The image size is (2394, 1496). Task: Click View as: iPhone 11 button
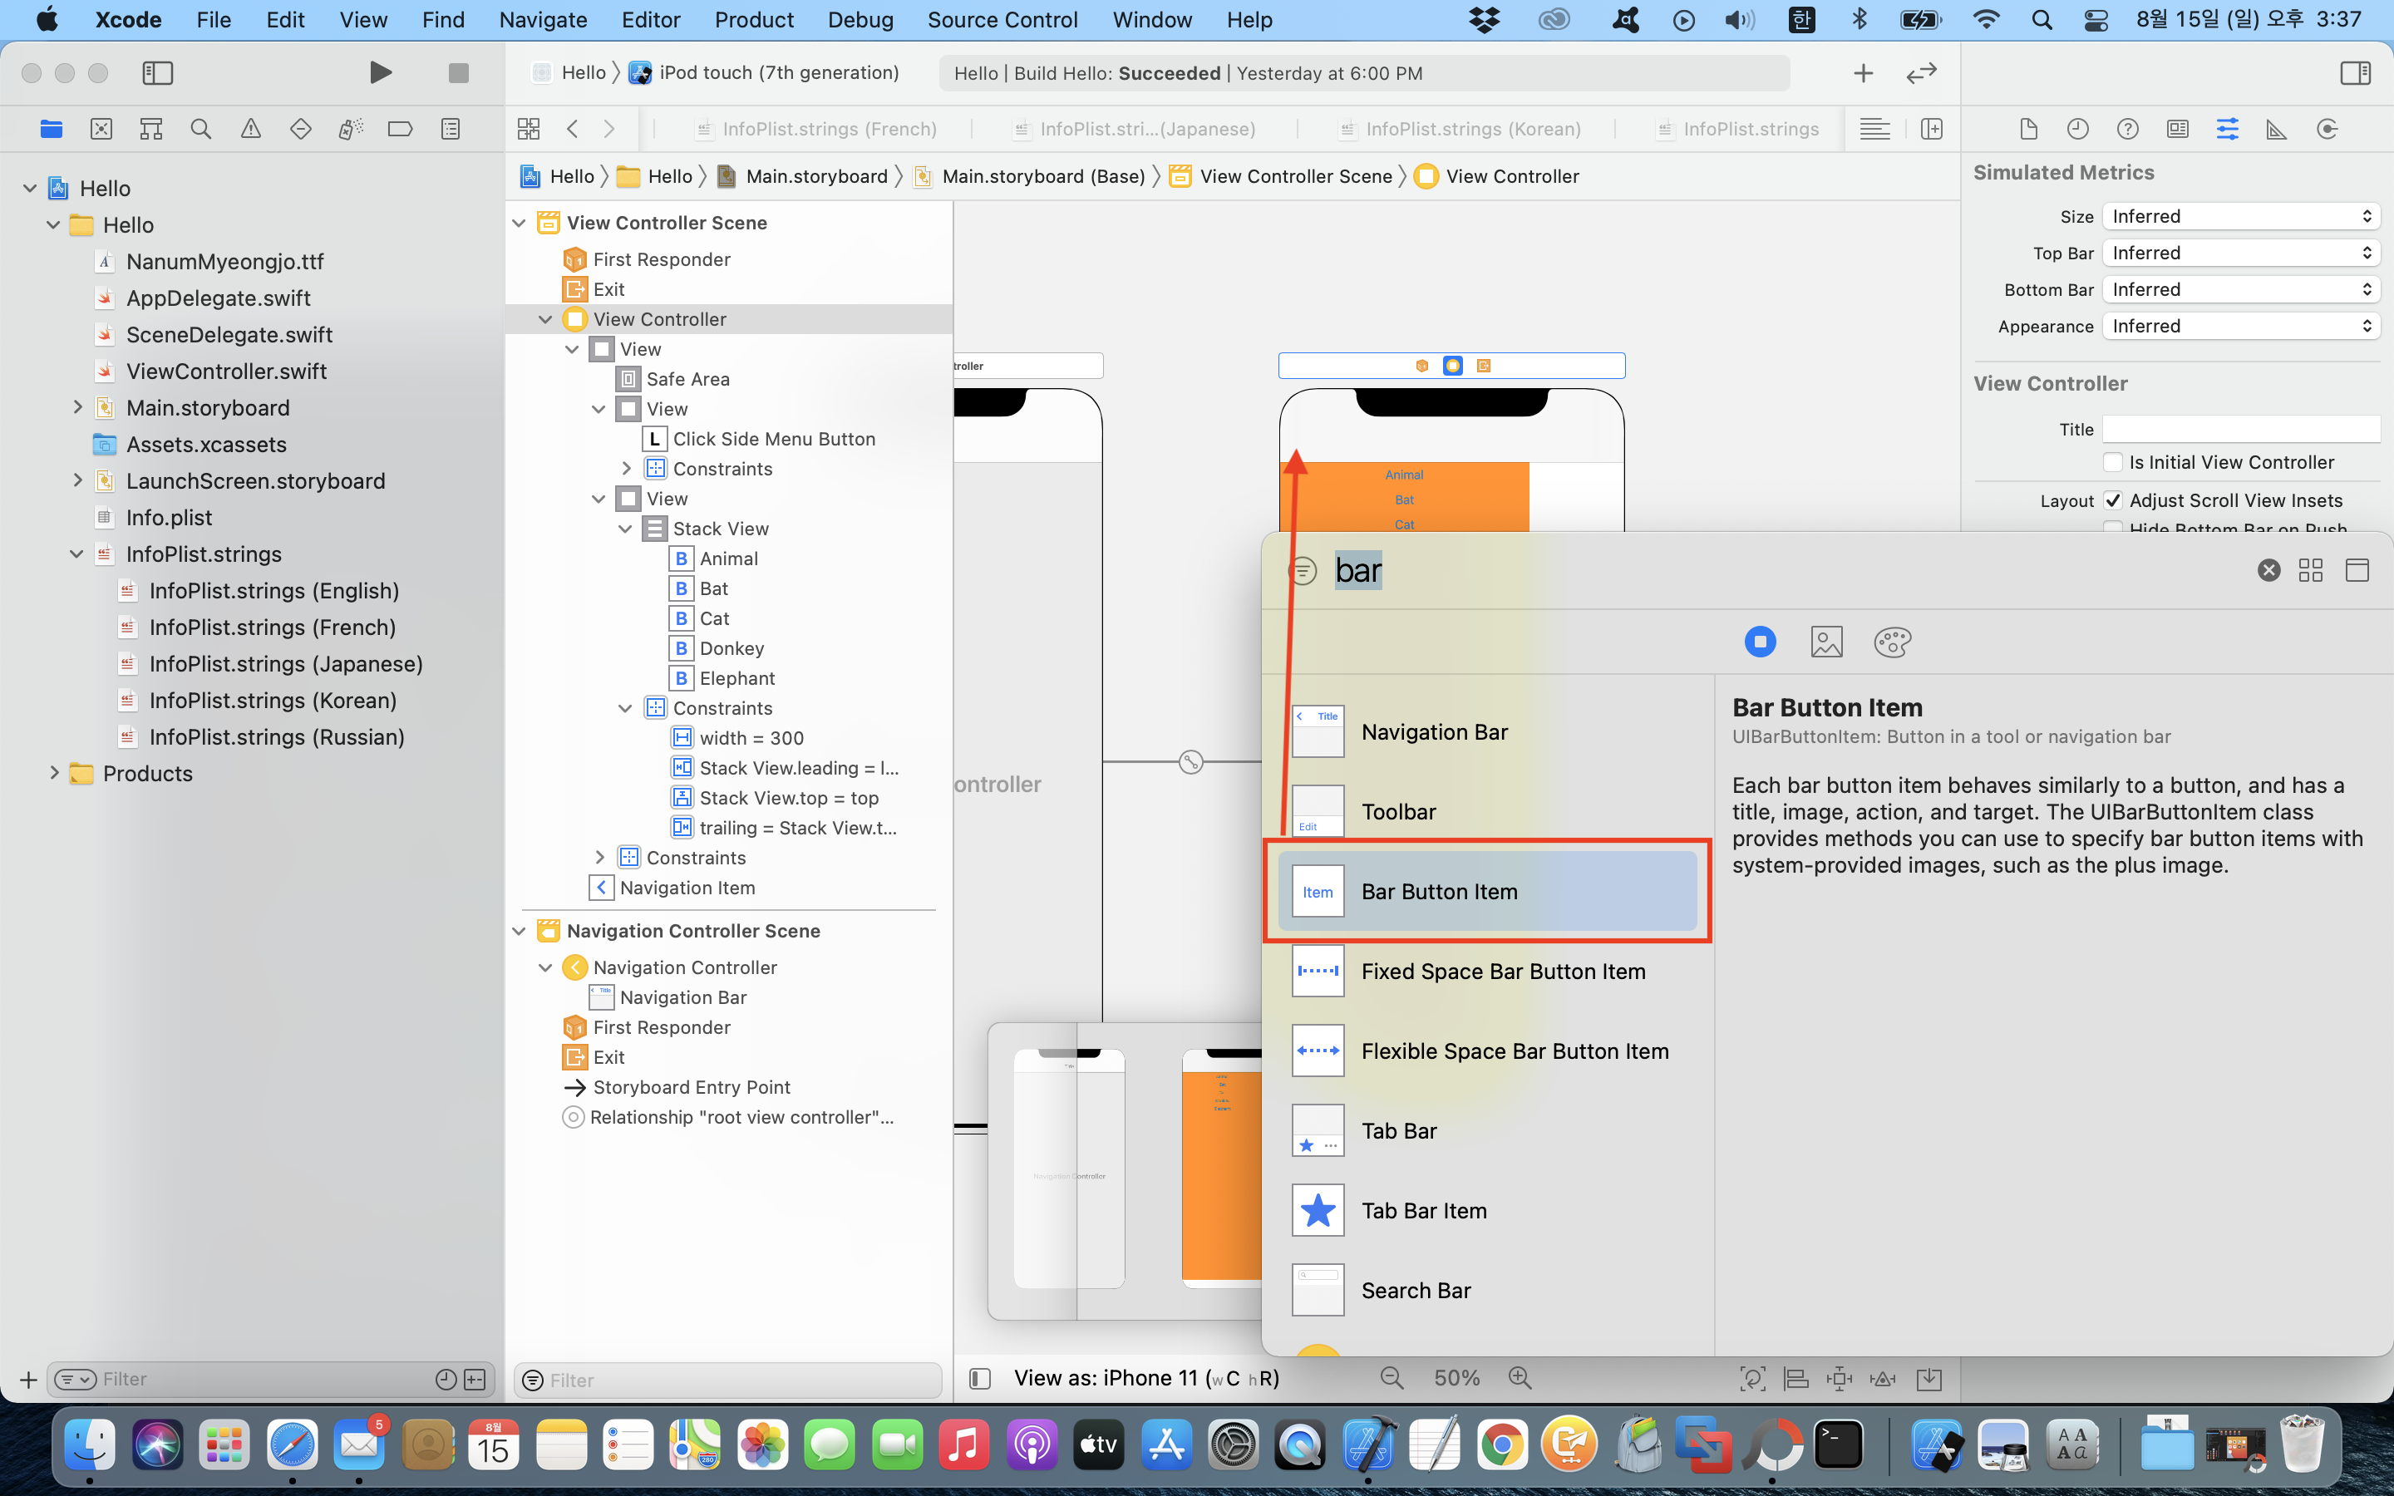tap(1145, 1377)
